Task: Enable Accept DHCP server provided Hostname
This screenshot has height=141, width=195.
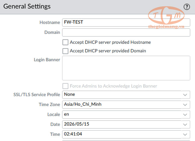Action: pos(65,42)
